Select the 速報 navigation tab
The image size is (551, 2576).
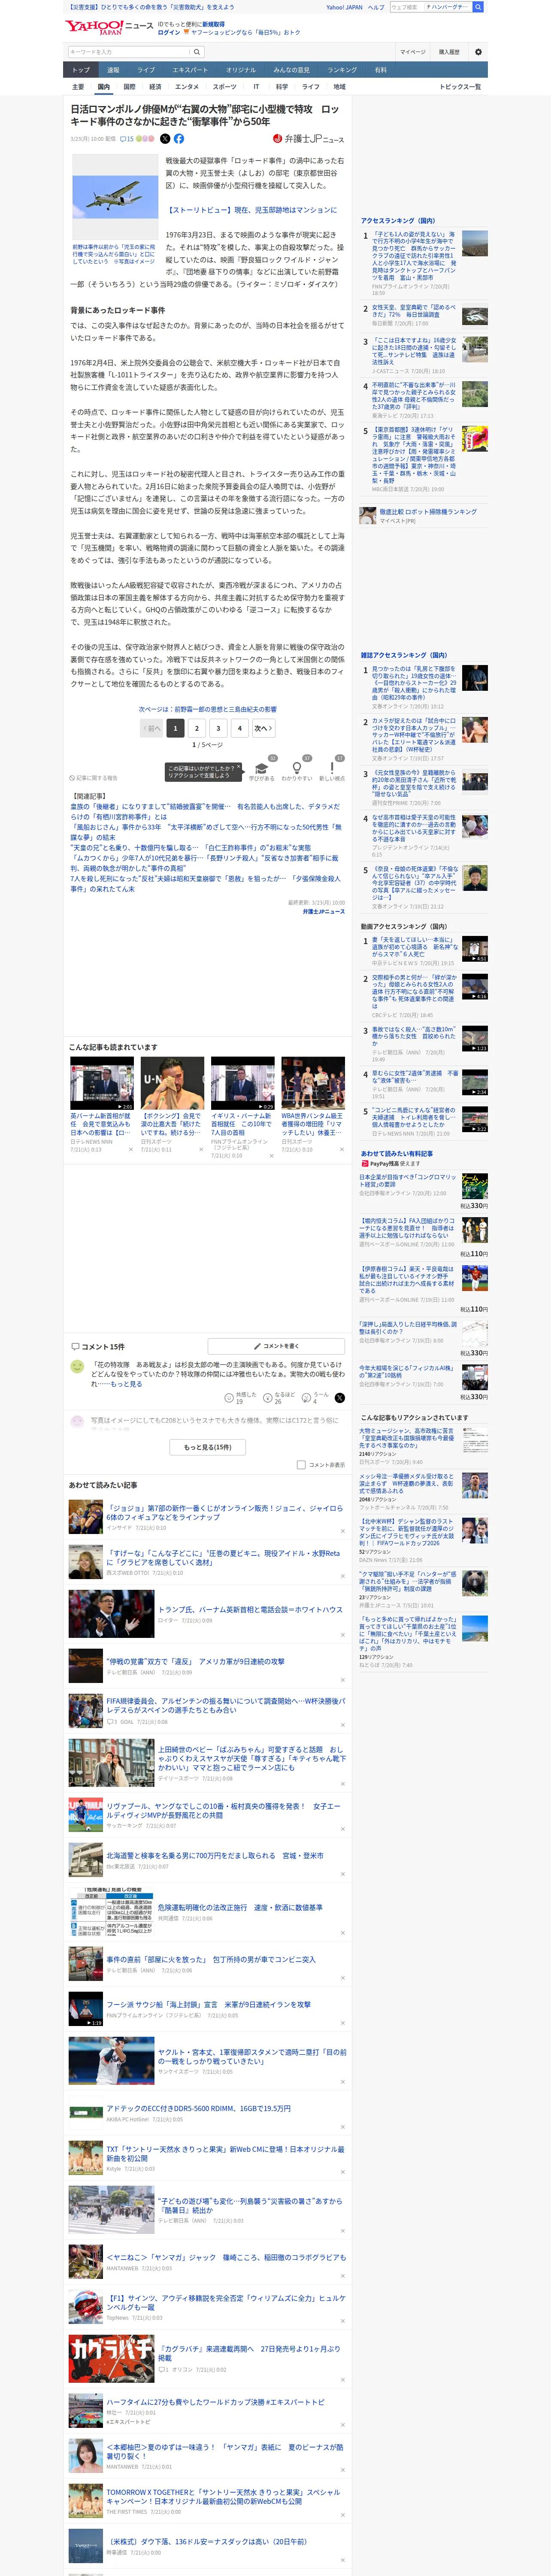coord(113,70)
